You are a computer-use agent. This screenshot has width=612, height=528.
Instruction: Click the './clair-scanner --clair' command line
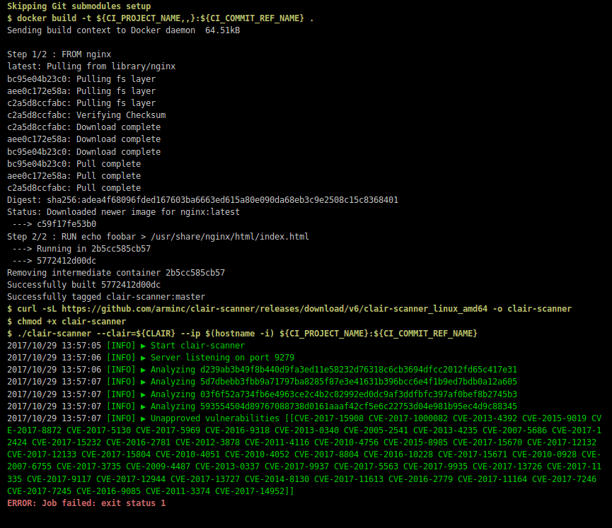pos(242,333)
